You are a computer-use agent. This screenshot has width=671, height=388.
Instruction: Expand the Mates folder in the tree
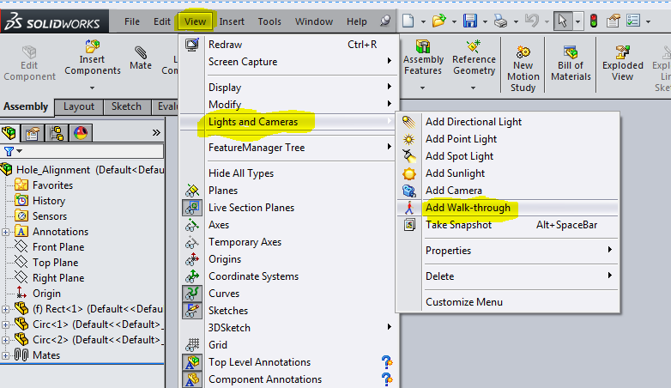coord(7,355)
